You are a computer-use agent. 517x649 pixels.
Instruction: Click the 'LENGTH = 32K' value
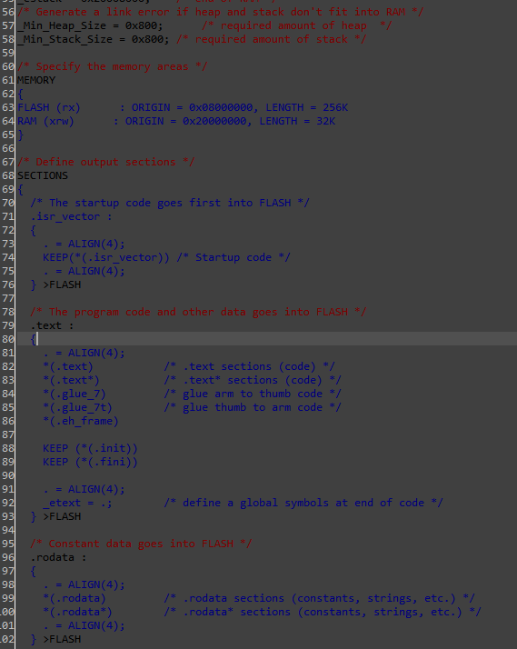[297, 121]
